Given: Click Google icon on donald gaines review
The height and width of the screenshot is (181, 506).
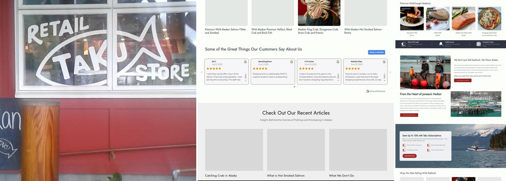Looking at the screenshot, I should pyautogui.click(x=292, y=62).
